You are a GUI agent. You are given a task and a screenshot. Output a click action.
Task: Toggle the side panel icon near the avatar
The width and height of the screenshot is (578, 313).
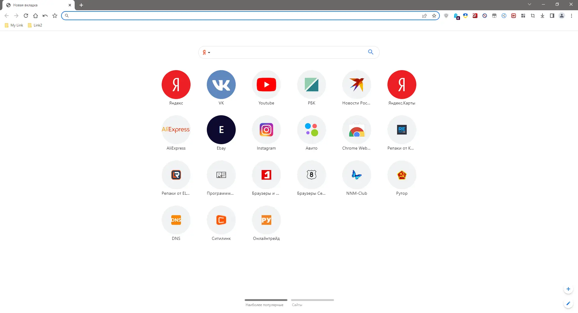(552, 16)
